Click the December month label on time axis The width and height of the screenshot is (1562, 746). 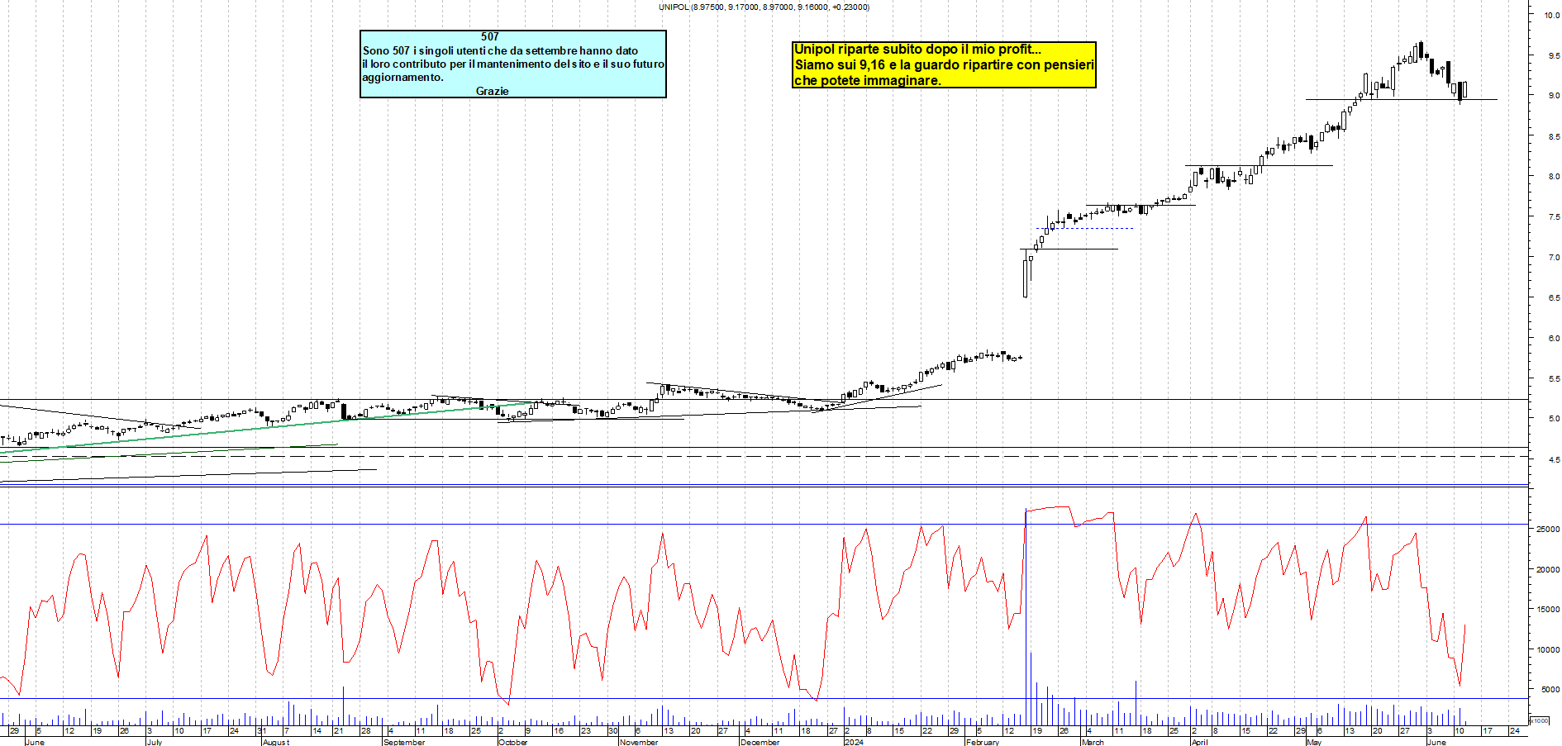760,742
